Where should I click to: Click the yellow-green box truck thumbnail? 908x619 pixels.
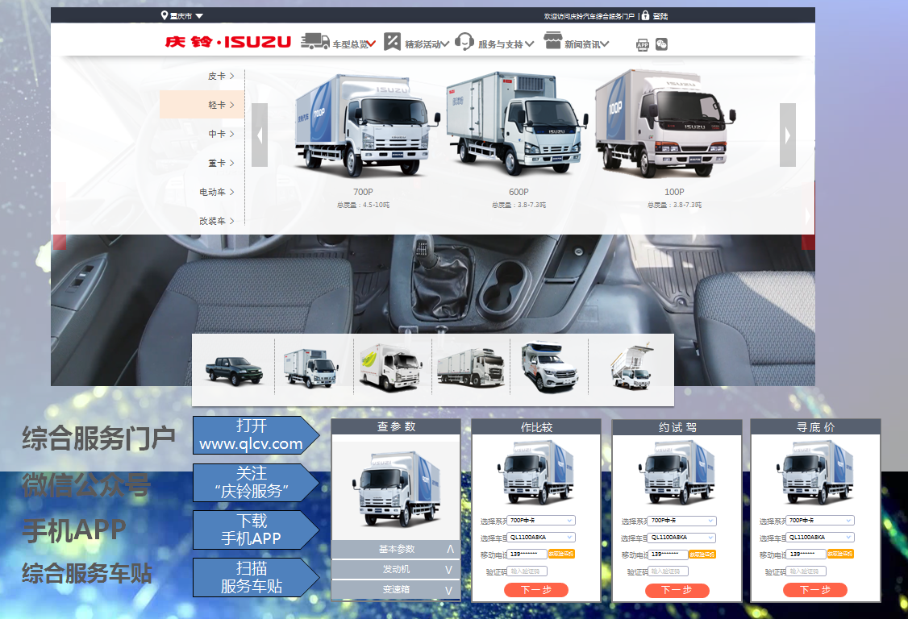click(389, 367)
